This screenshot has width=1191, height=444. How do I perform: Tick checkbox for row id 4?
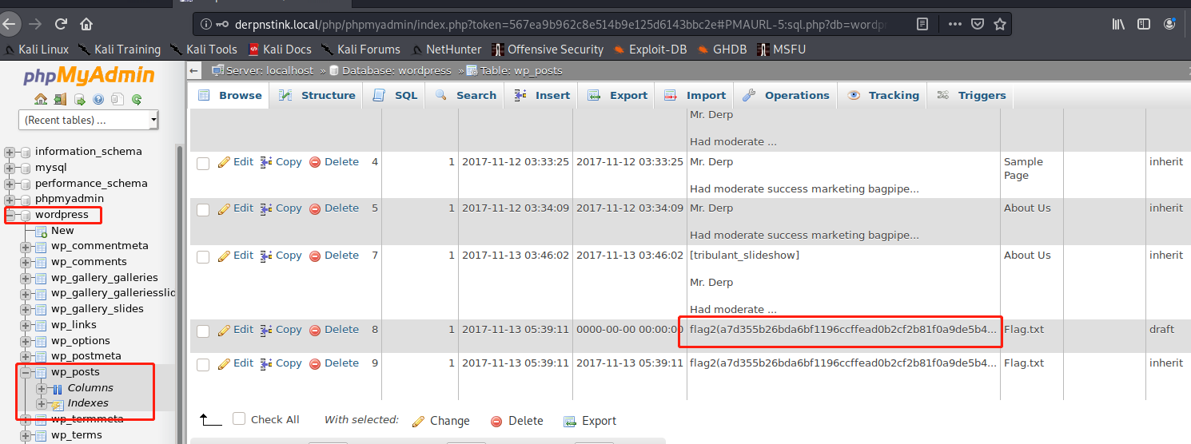pyautogui.click(x=203, y=163)
